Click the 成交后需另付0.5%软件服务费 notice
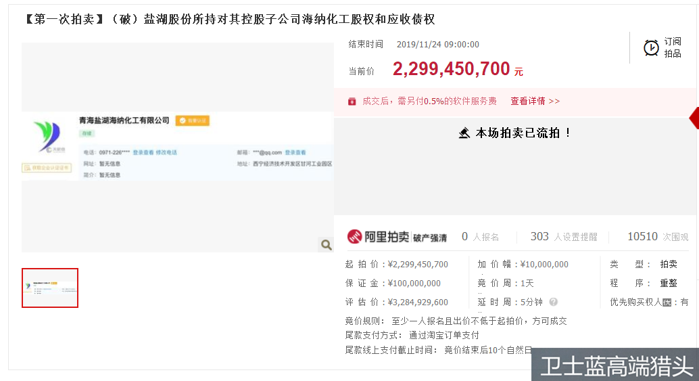The width and height of the screenshot is (699, 381). tap(429, 102)
